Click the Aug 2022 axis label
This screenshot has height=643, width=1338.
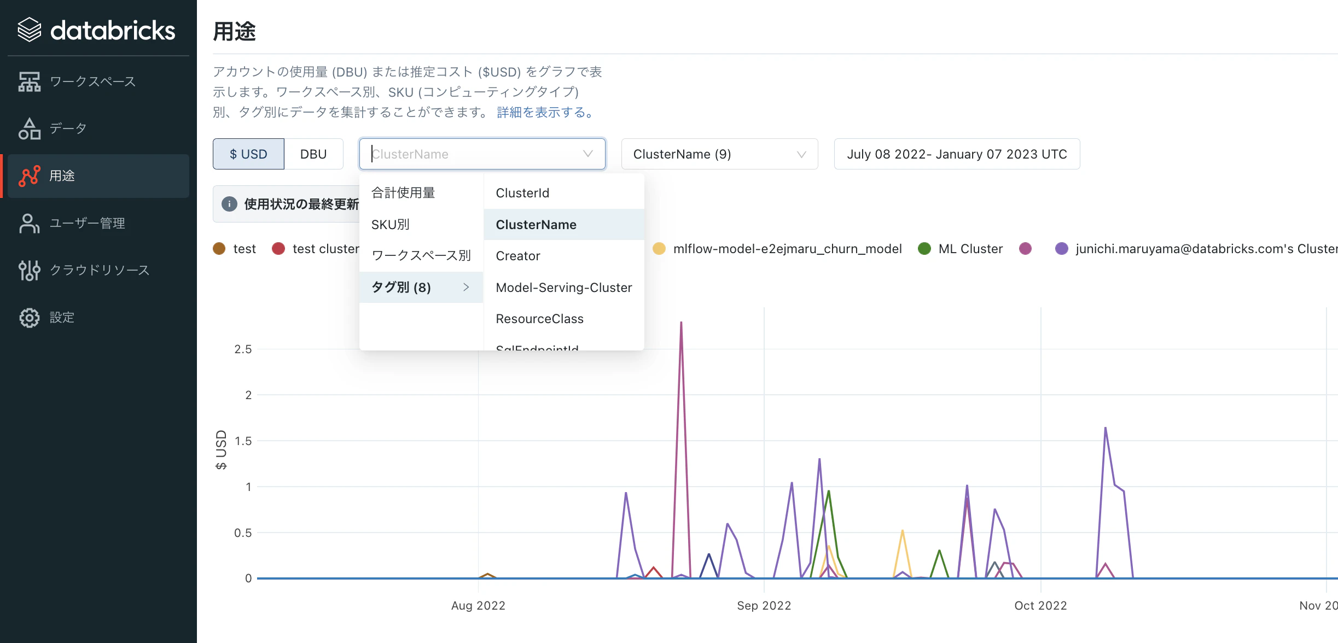[x=478, y=606]
